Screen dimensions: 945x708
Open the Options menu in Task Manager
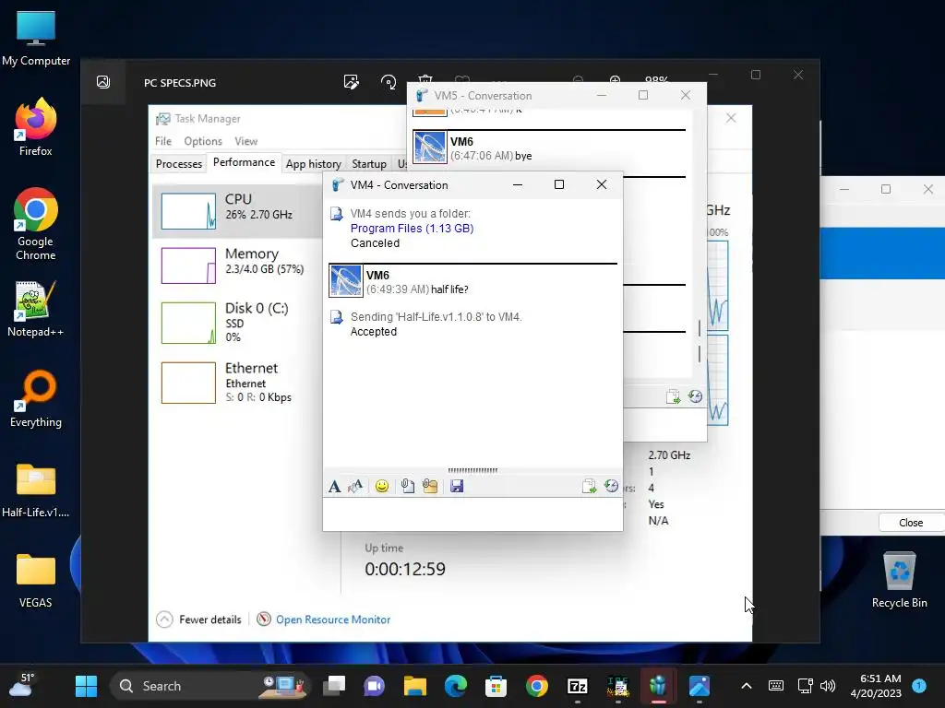(x=203, y=141)
